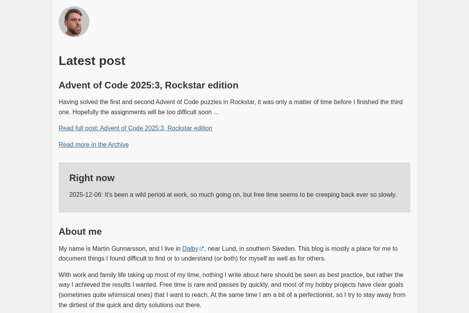This screenshot has height=313, width=469.
Task: Follow the Read more in the Archive link
Action: pos(93,144)
